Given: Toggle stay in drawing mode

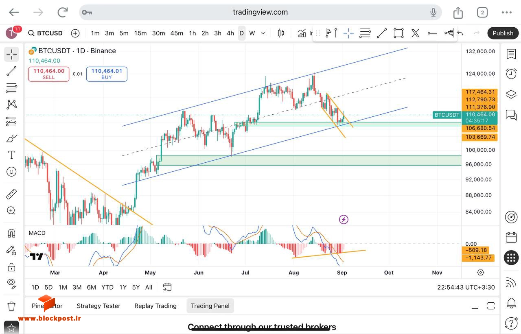Looking at the screenshot, I should coord(11,250).
